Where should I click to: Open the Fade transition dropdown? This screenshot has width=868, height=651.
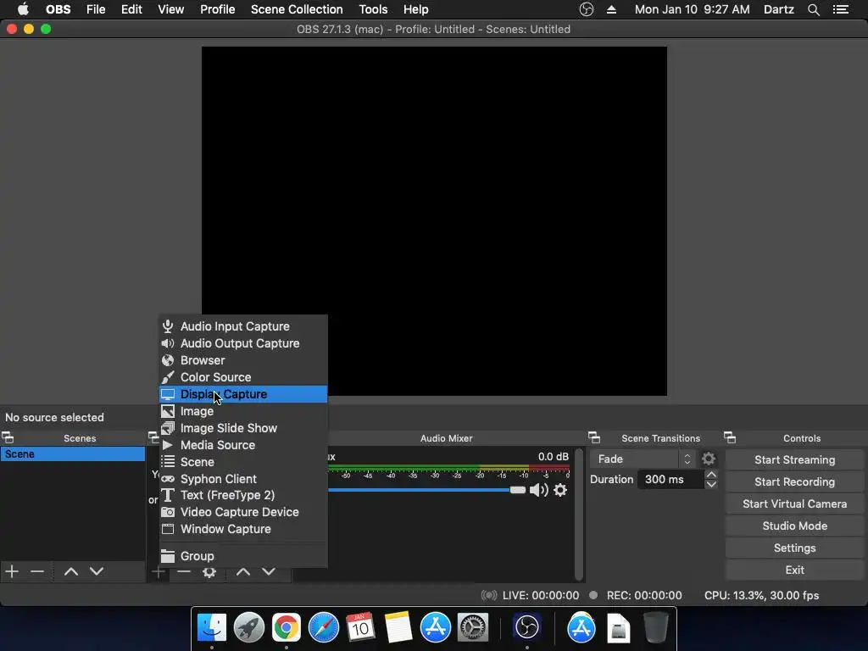(643, 459)
